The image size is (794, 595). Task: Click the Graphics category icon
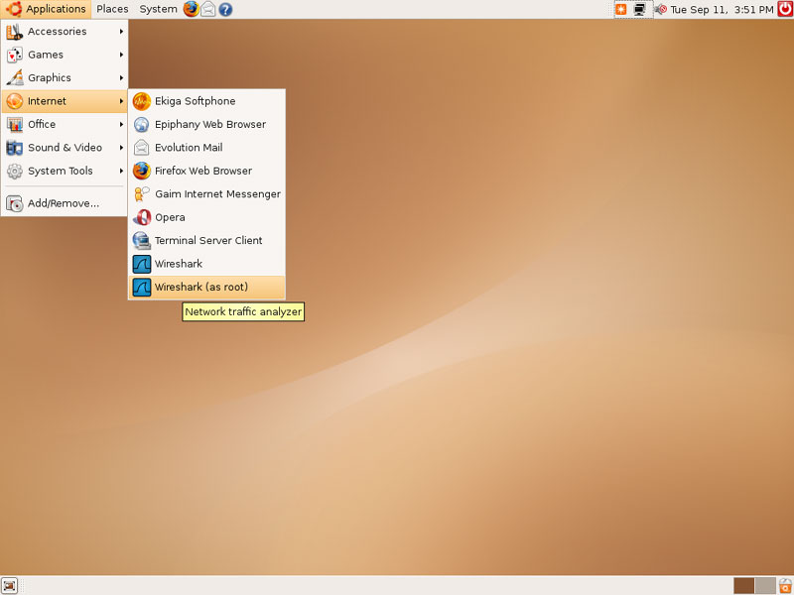click(x=14, y=78)
